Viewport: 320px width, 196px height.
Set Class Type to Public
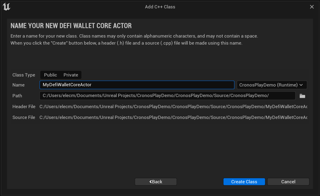click(51, 75)
